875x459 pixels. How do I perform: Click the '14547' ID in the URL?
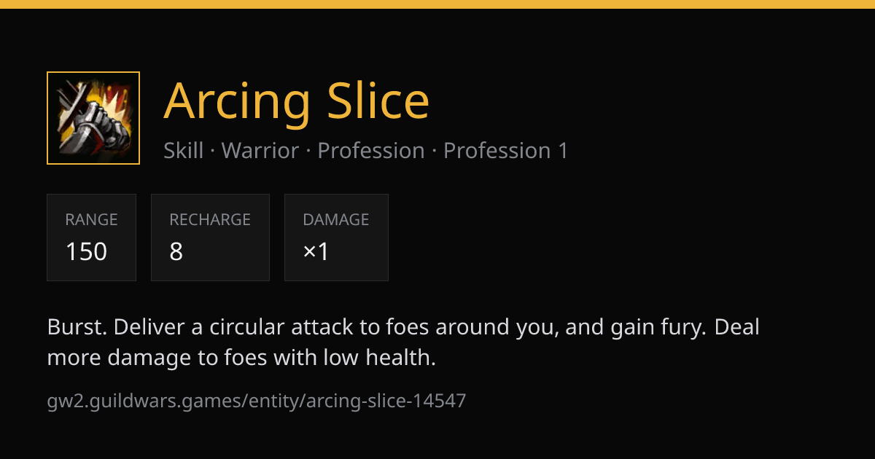pyautogui.click(x=442, y=401)
